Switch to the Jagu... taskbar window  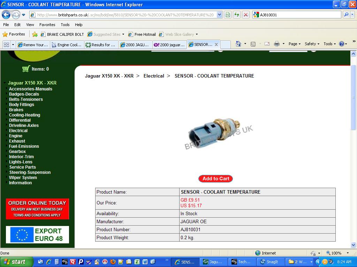pos(214,262)
